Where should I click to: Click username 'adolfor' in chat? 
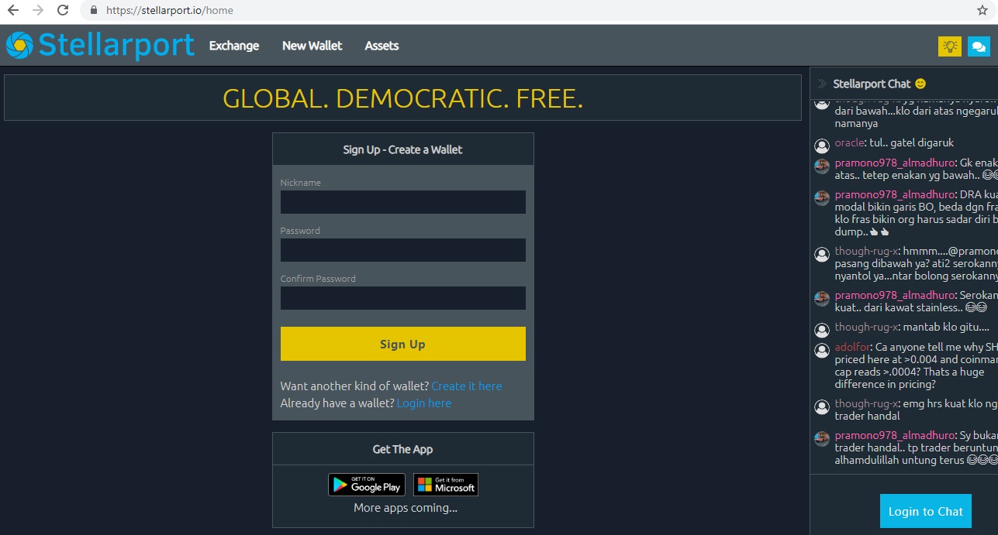click(853, 348)
